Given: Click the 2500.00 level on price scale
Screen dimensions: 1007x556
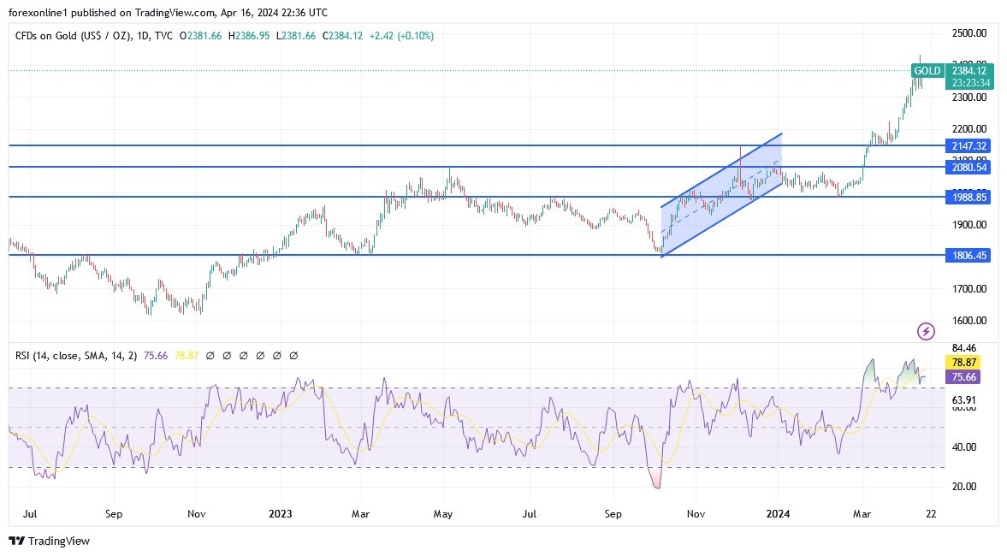Looking at the screenshot, I should (969, 33).
